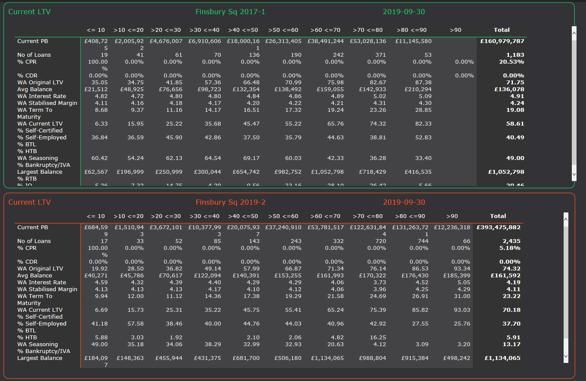Click WA Current LTV cell '82.33'
The image size is (586, 381).
click(x=424, y=124)
